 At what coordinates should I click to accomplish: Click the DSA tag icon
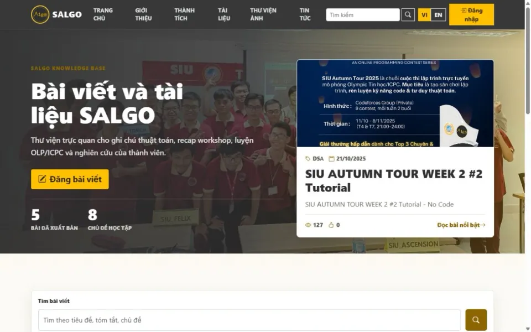[308, 159]
